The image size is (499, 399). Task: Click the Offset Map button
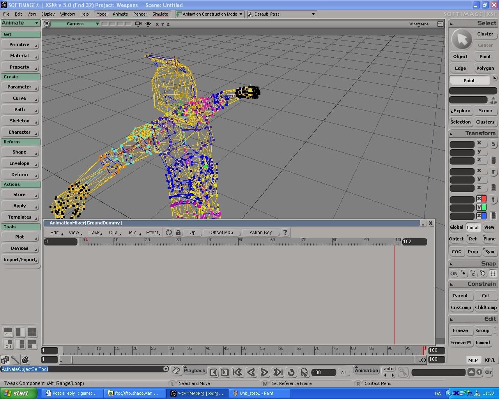tap(221, 233)
